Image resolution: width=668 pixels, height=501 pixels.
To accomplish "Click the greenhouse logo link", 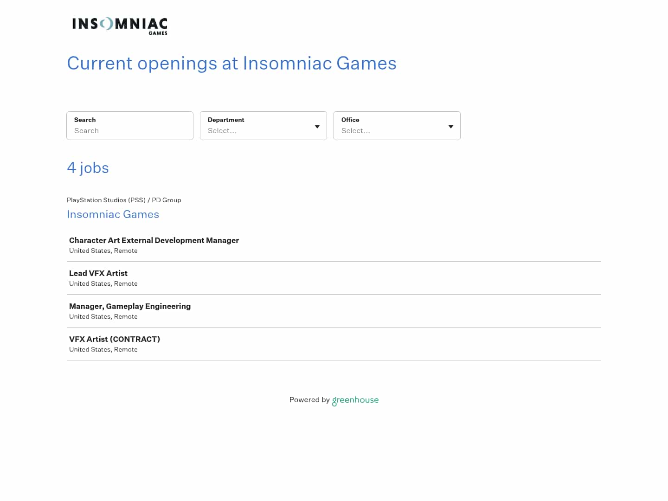I will 355,400.
